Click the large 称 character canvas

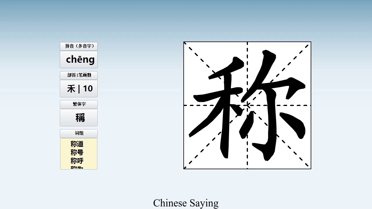coord(247,105)
